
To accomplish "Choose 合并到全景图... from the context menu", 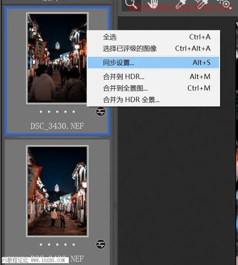I will coord(153,88).
